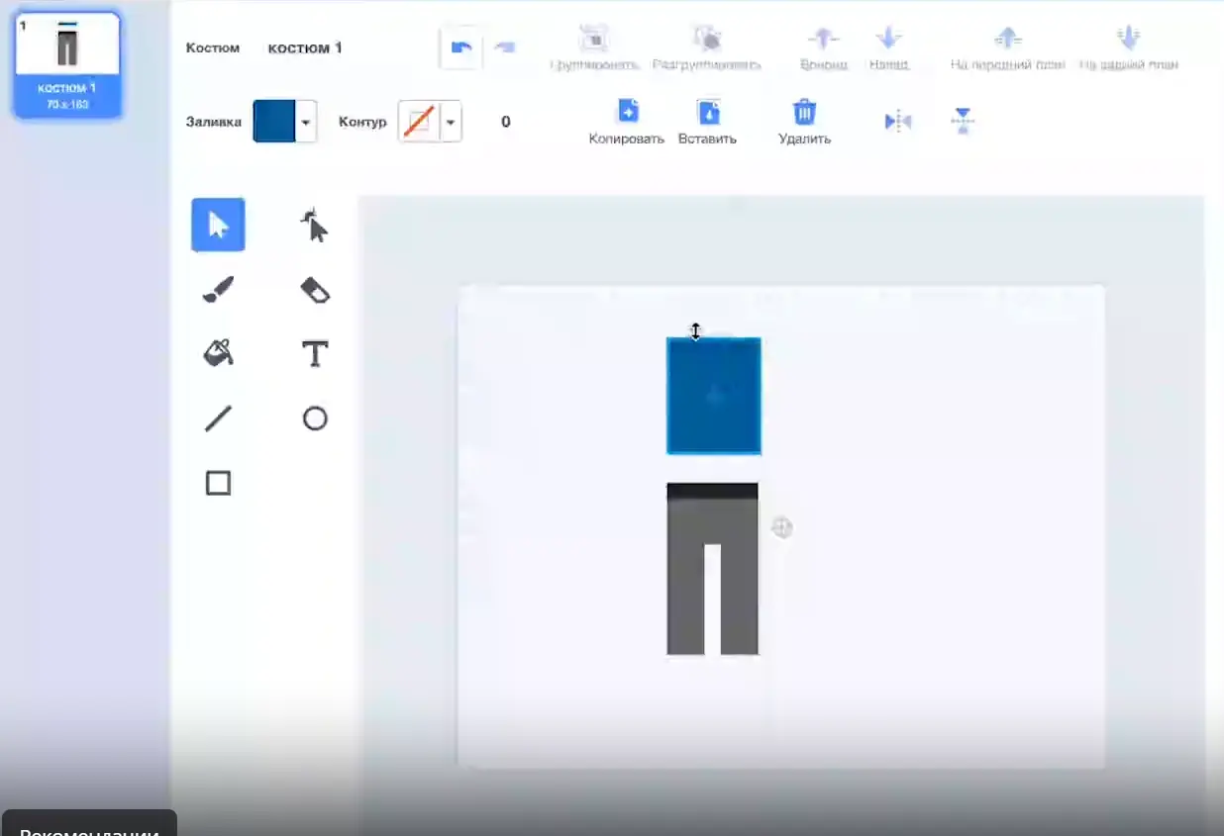Open the Заливка fill color dropdown arrow
The height and width of the screenshot is (836, 1224).
(x=307, y=122)
